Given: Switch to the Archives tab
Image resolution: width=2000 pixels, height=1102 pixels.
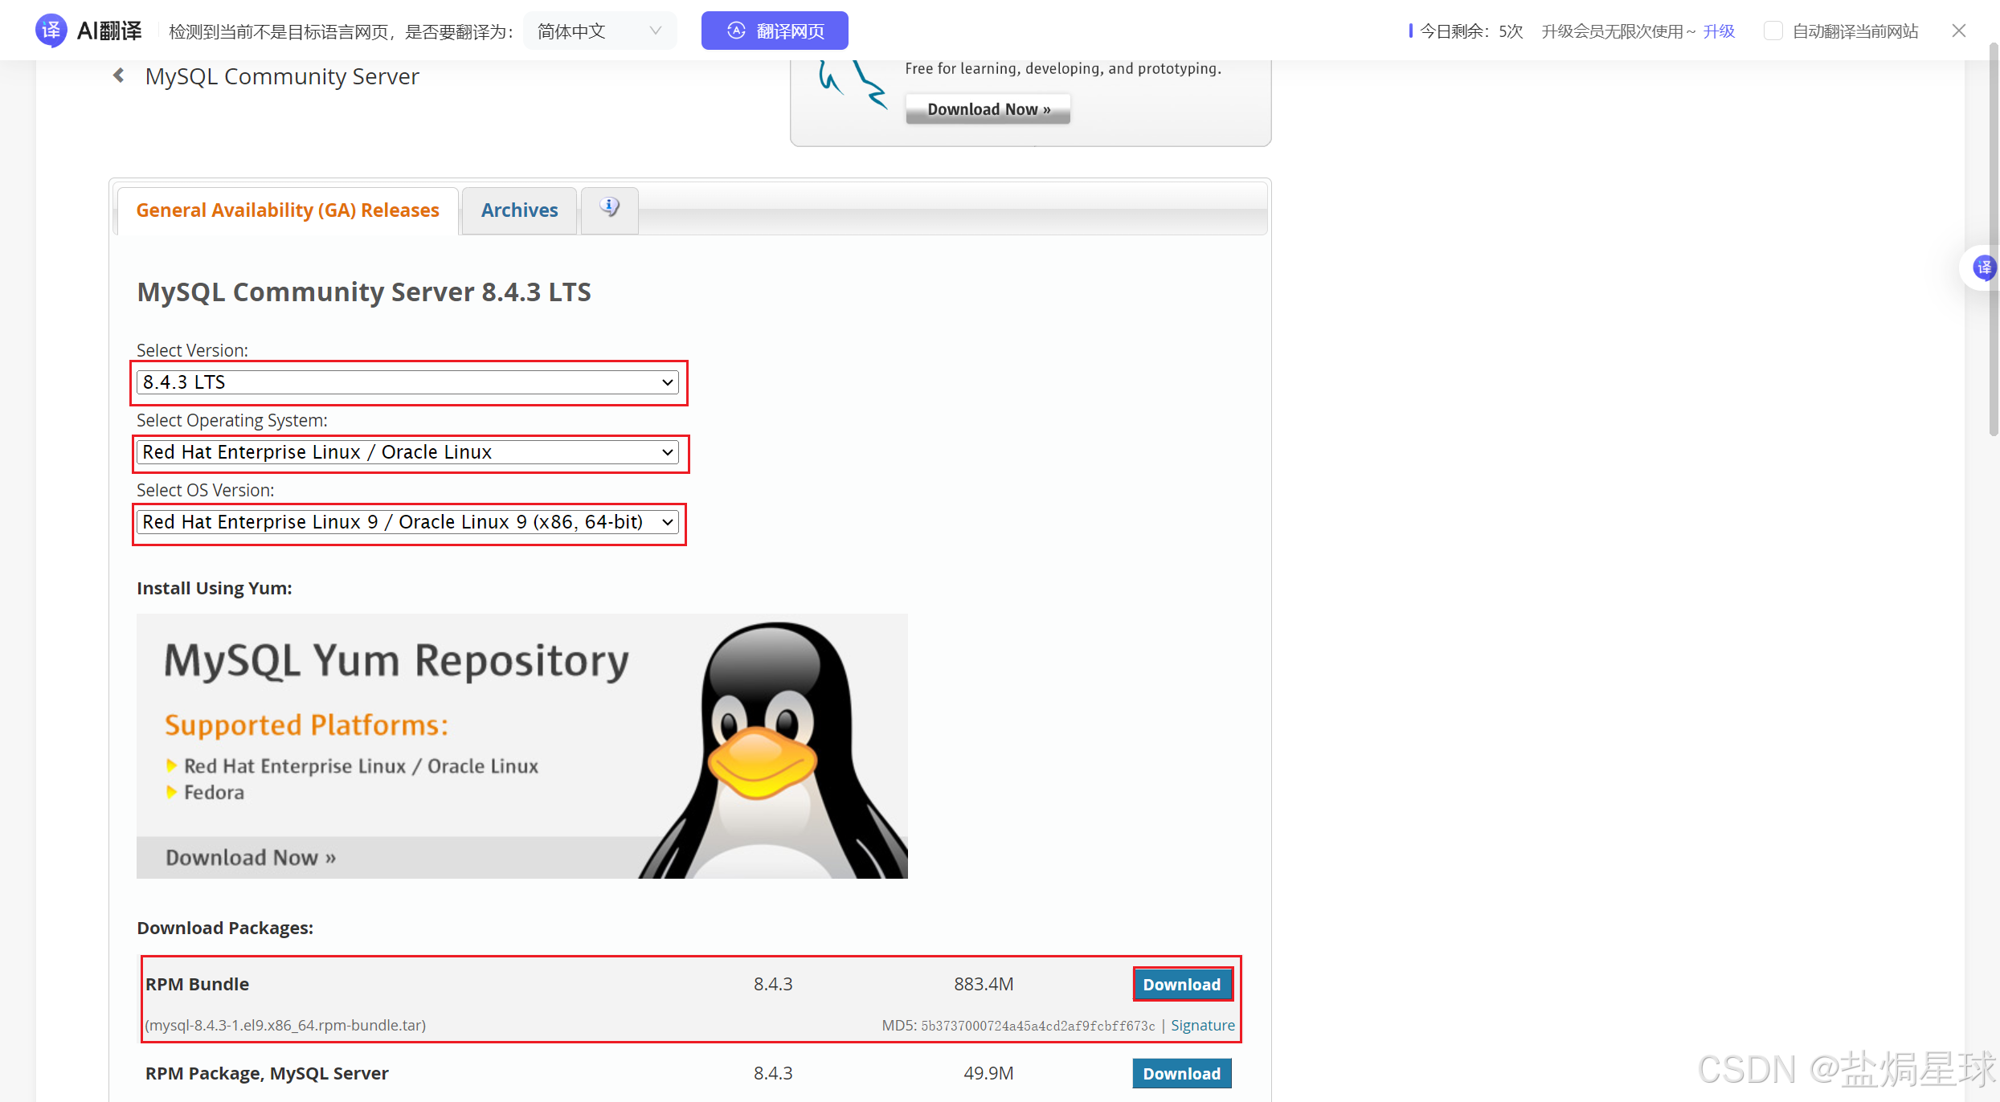Looking at the screenshot, I should click(x=519, y=210).
